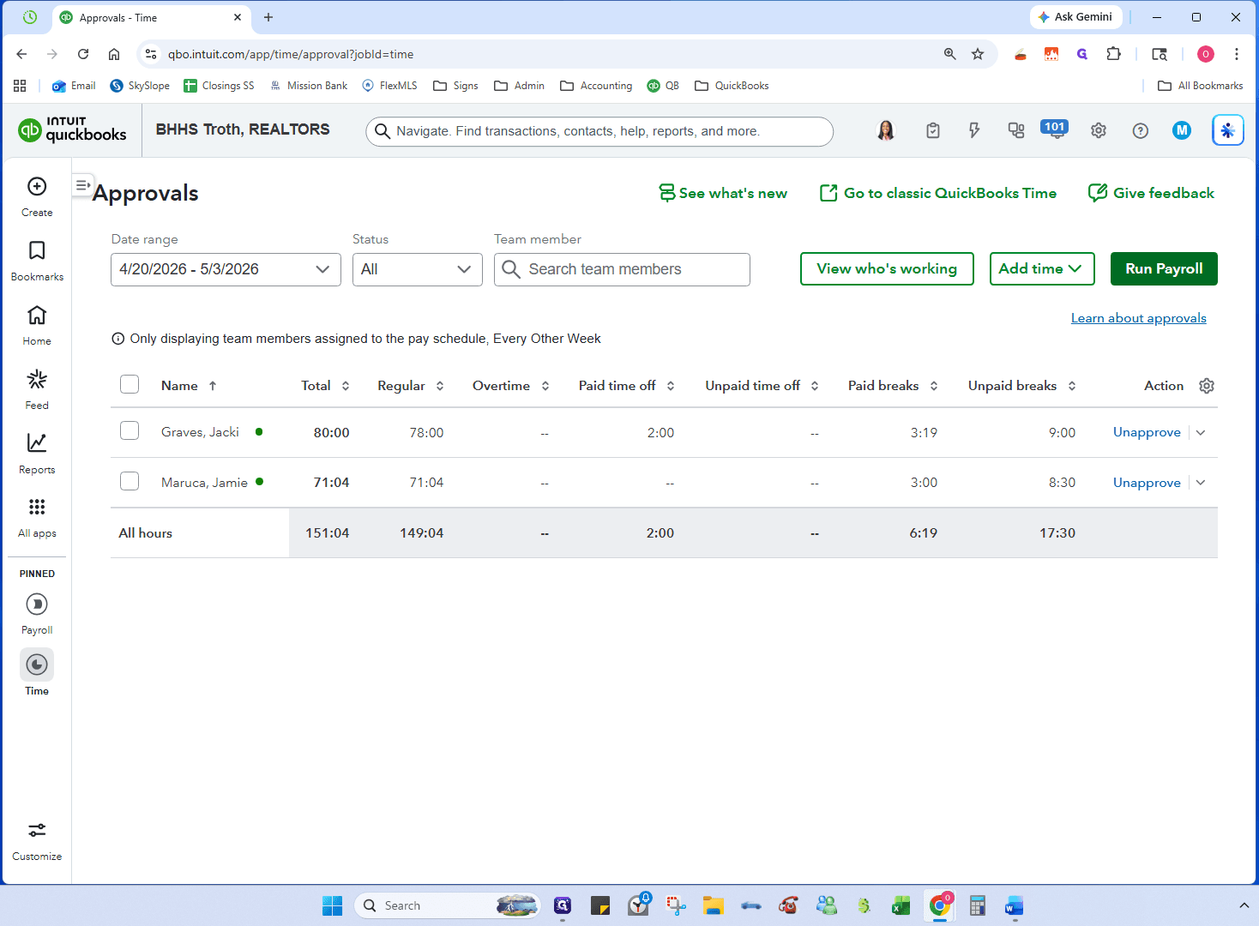Unapprove time for Graves, Jacki

pyautogui.click(x=1147, y=432)
